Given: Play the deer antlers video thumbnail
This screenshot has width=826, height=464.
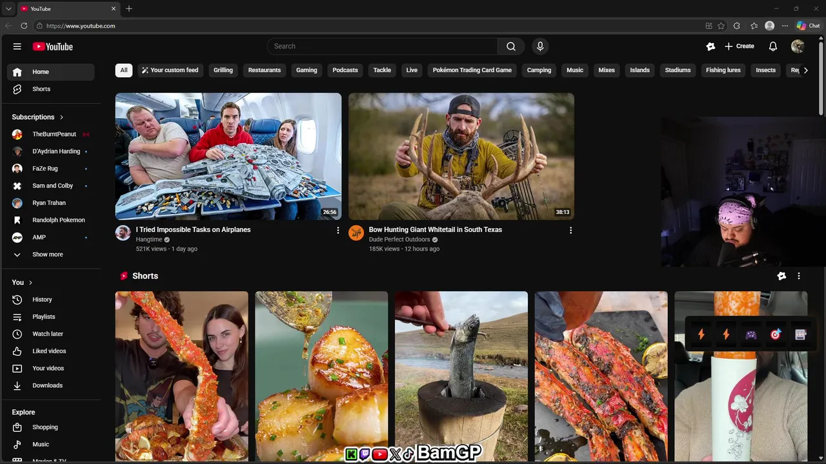Looking at the screenshot, I should pos(461,157).
